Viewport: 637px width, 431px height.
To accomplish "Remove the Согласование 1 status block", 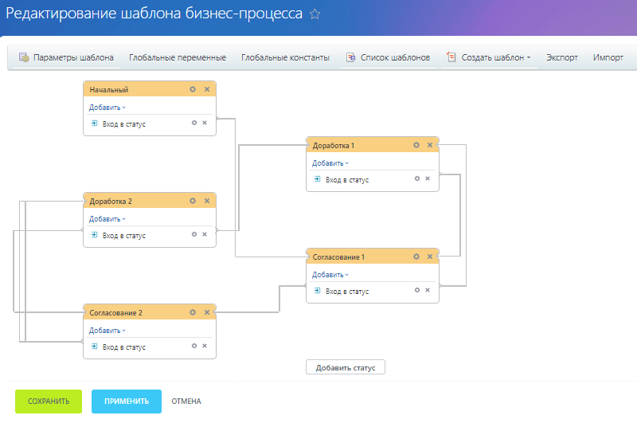I will pos(430,257).
